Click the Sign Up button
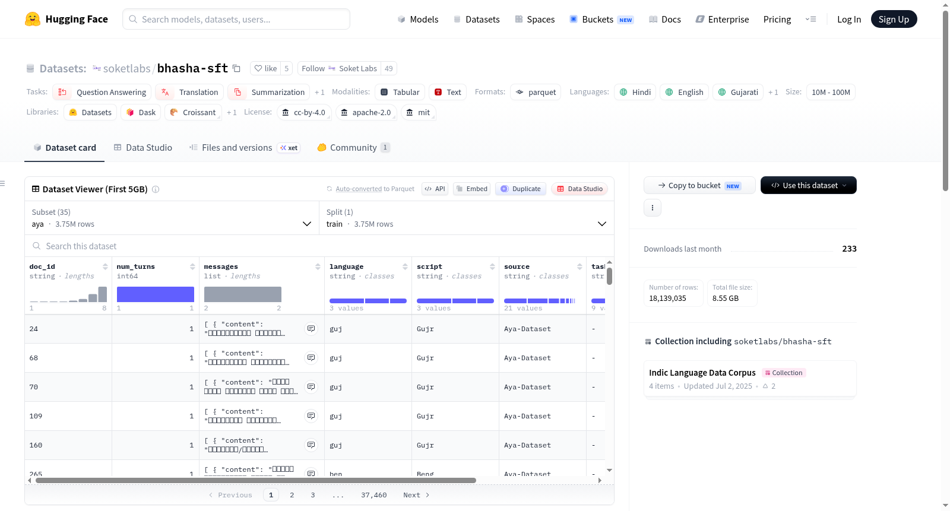The image size is (950, 511). pos(894,19)
